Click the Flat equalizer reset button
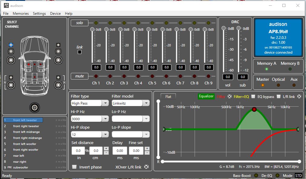Screen dimensions: 306x179 168,97
